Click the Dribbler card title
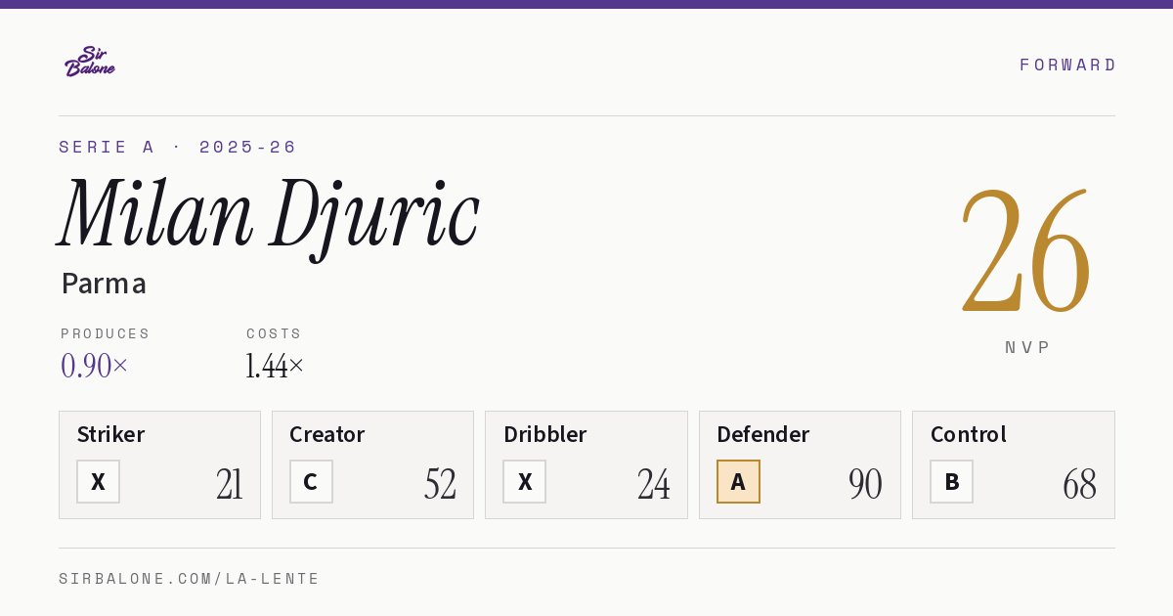 pos(545,434)
